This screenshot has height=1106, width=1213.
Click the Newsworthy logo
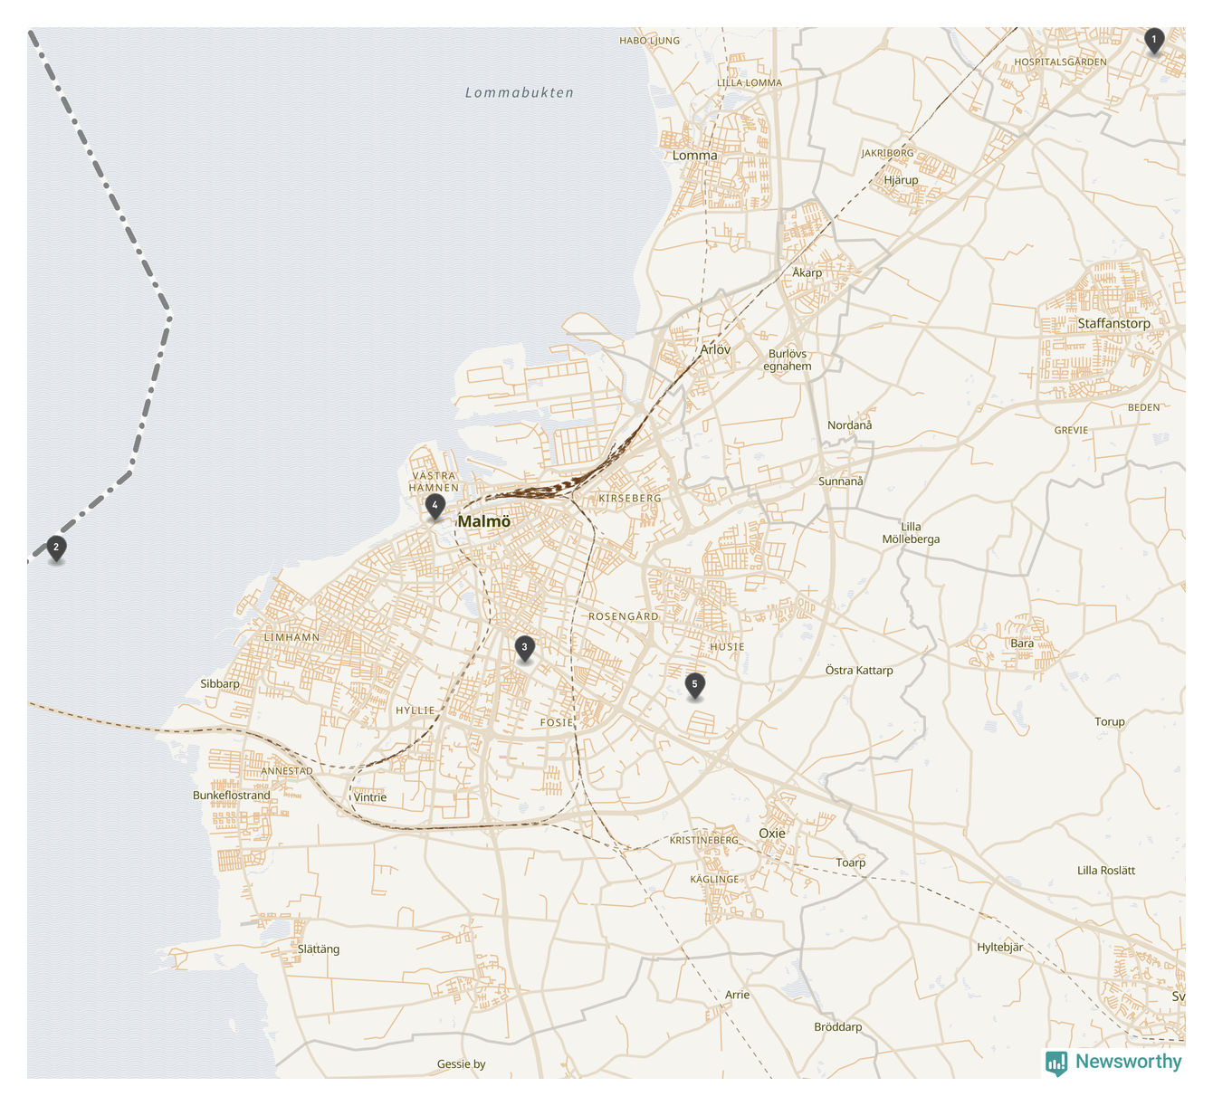tap(1113, 1063)
